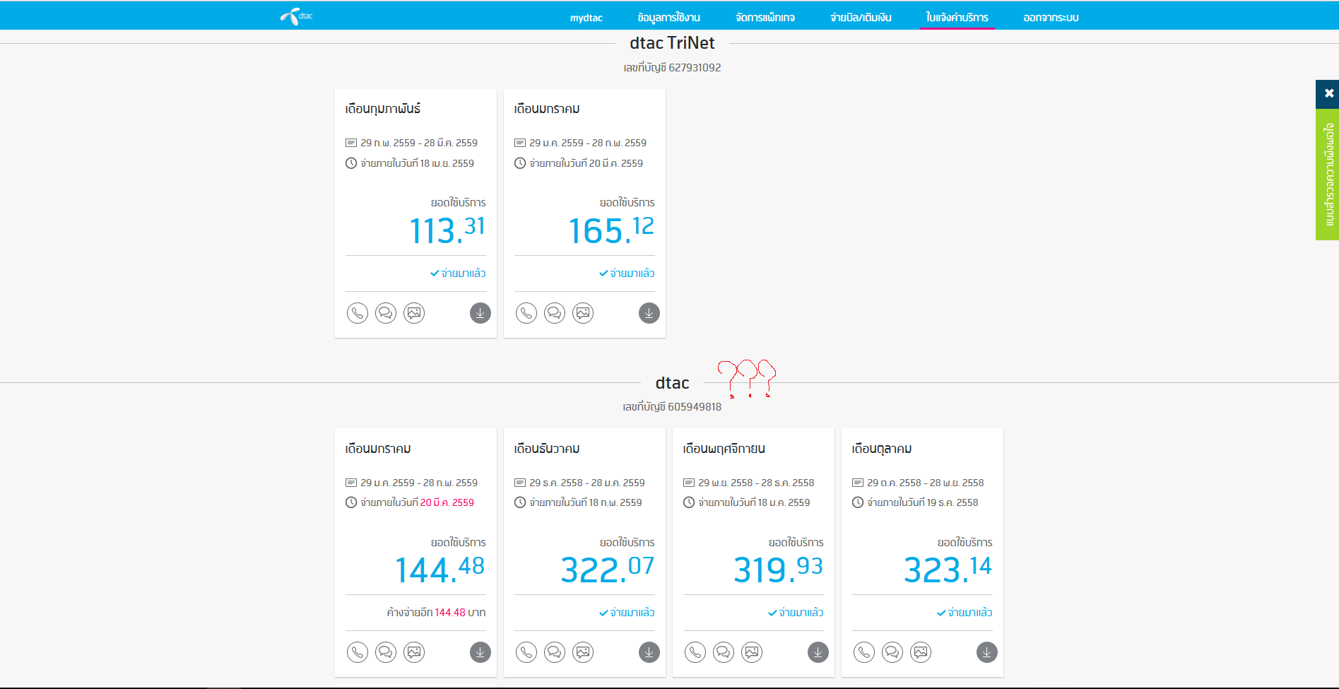Show message details on the เดือนตุลาคม card
This screenshot has width=1339, height=689.
[892, 652]
